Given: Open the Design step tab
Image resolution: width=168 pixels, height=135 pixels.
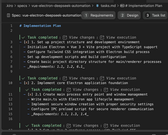Looking at the screenshot, I should [x=129, y=15].
